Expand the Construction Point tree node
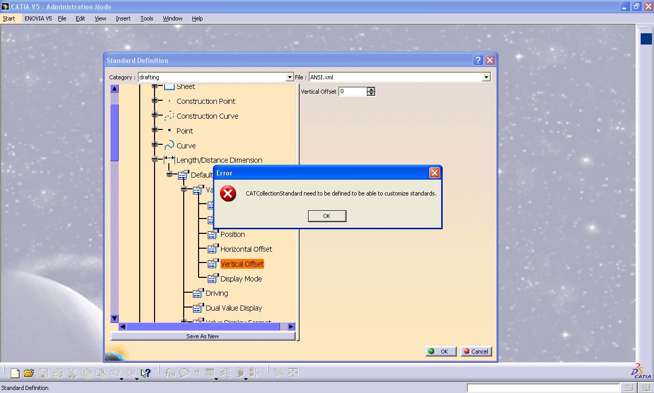The image size is (654, 393). pos(155,101)
